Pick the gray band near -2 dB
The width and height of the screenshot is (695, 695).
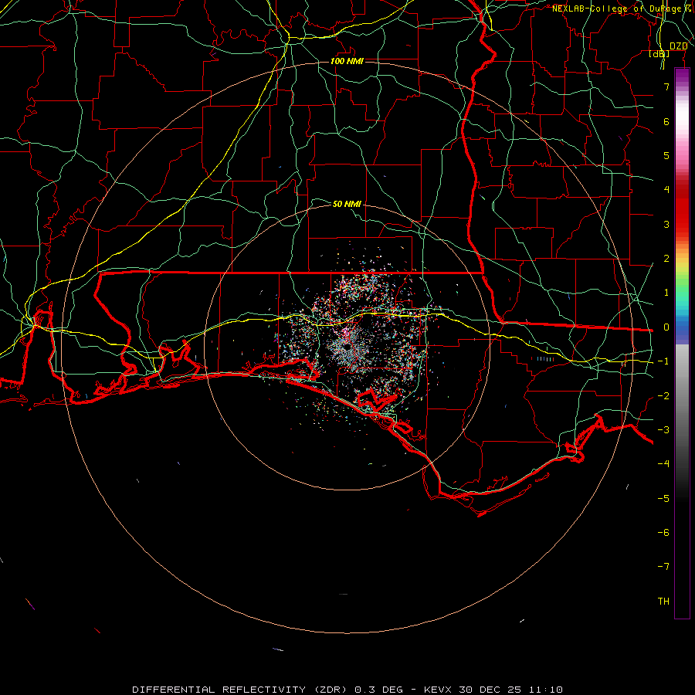pyautogui.click(x=682, y=395)
